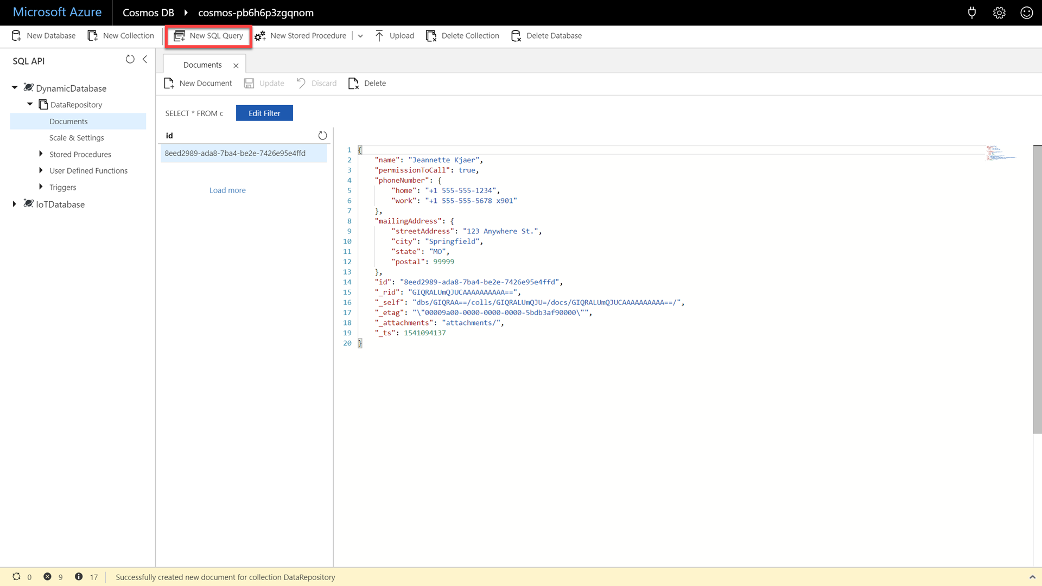The height and width of the screenshot is (586, 1042).
Task: Select the Stored Procedures tree item
Action: (x=80, y=155)
